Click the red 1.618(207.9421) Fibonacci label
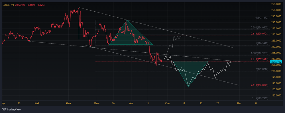 click(259, 59)
